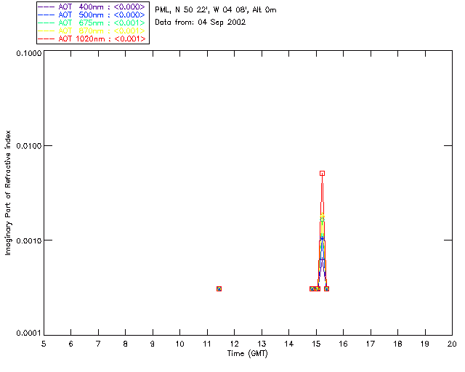This screenshot has height=372, width=465.
Task: Click the x-axis tick label 19
Action: coord(425,344)
